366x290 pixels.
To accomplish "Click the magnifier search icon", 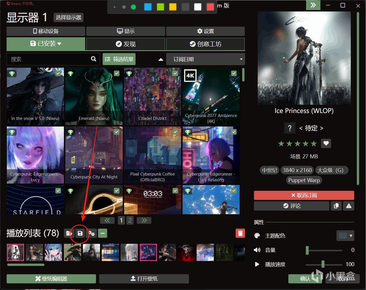I will point(93,59).
